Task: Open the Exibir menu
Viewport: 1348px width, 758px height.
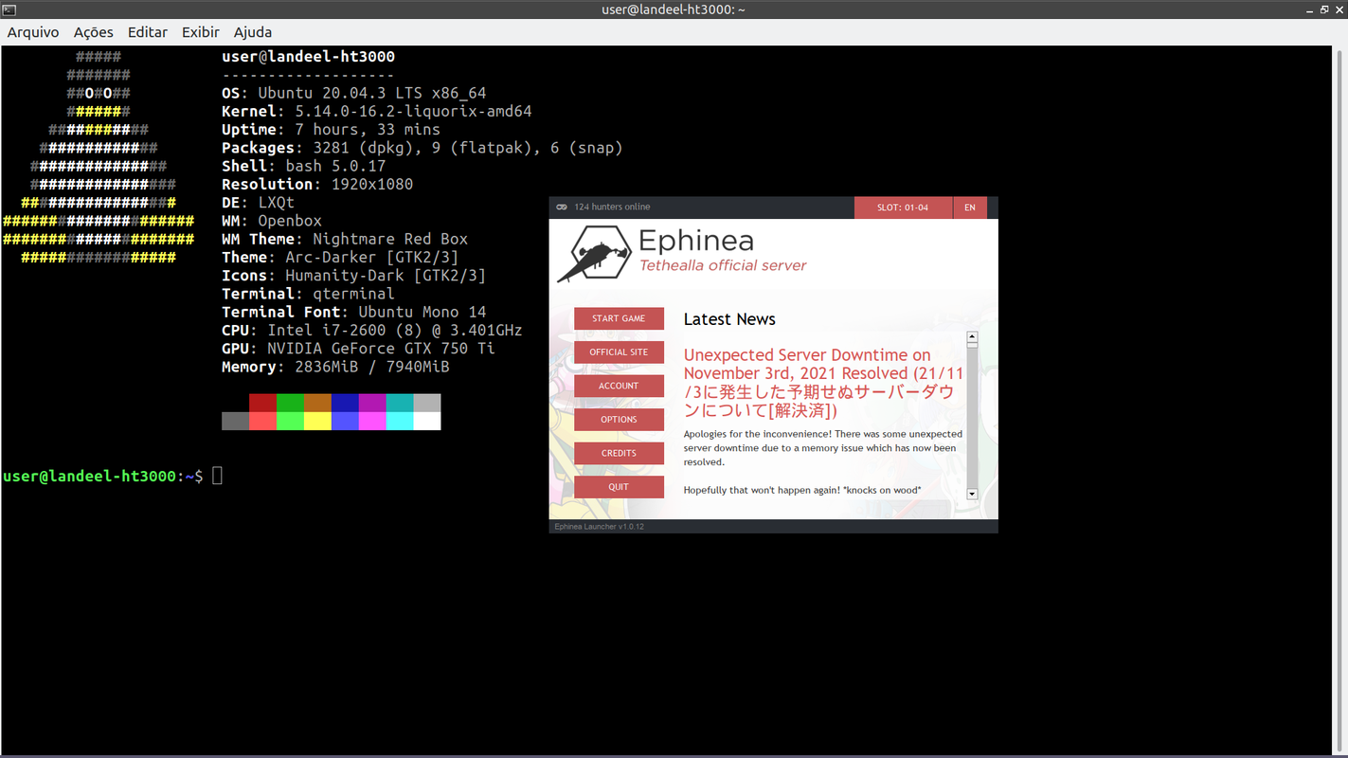Action: (201, 32)
